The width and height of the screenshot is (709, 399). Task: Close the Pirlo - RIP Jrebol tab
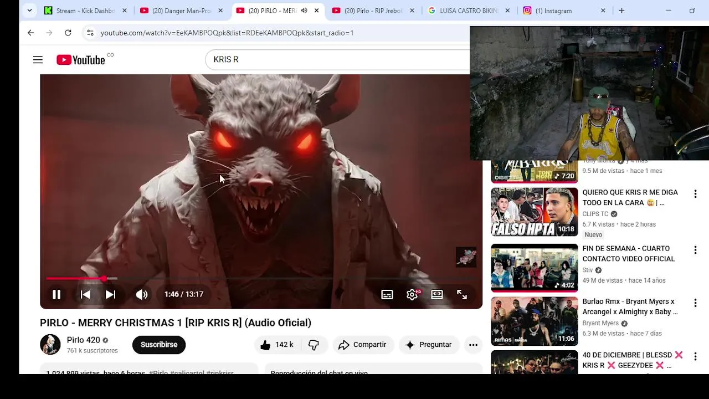click(x=412, y=11)
